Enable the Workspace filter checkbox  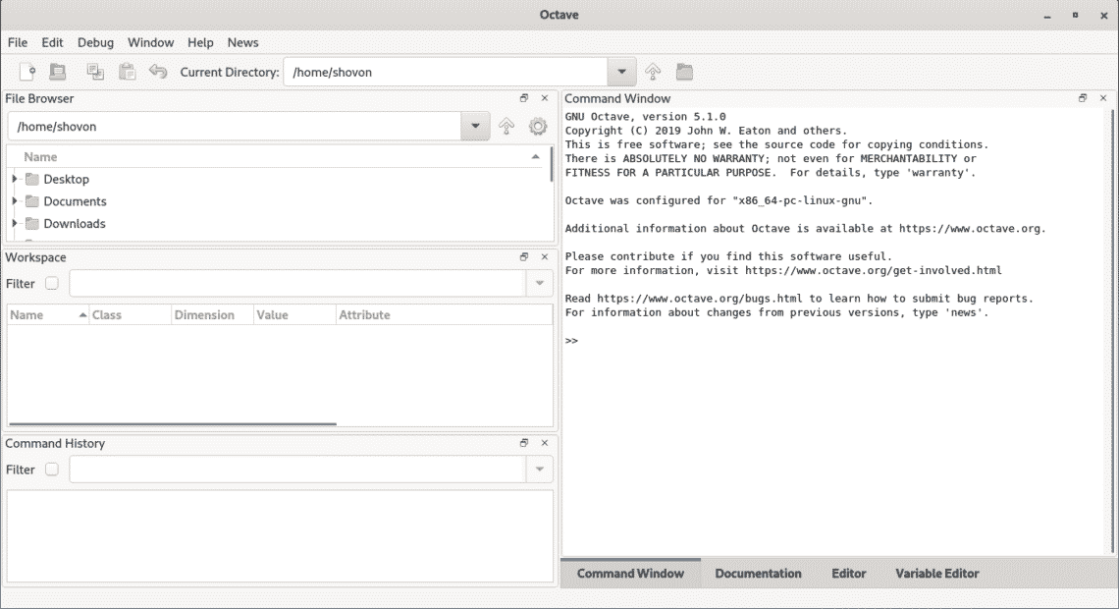52,284
